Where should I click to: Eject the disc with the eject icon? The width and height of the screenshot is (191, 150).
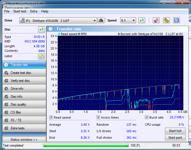coord(101,20)
